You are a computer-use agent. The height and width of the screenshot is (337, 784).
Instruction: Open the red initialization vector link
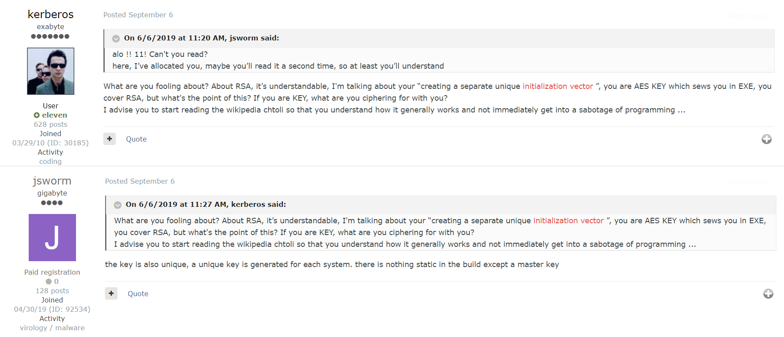(557, 86)
